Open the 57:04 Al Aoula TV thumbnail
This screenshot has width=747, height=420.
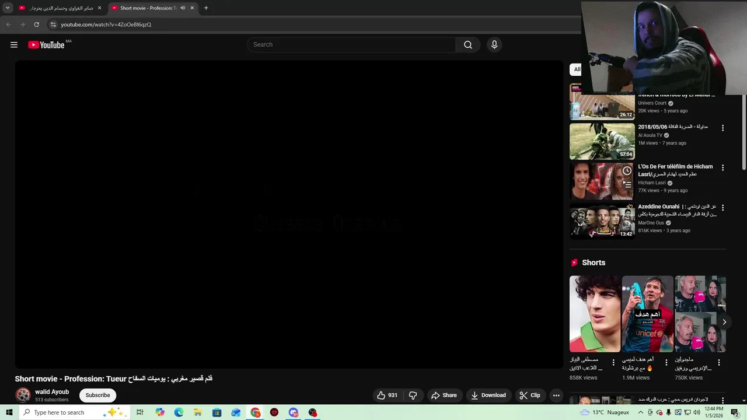pos(602,141)
